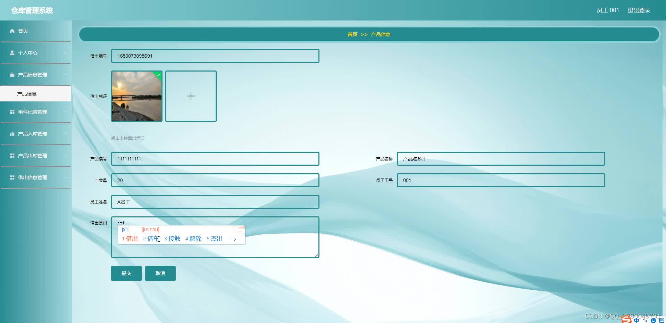Focus the 借出编号 input field
The image size is (666, 323).
point(215,56)
